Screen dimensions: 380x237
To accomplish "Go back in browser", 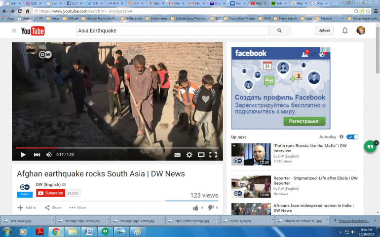I will click(4, 11).
